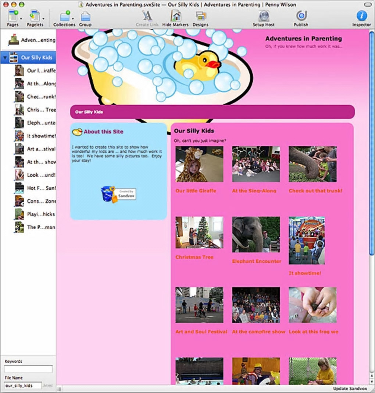Click the Setup Host globe icon
Viewport: 375px width, 393px height.
click(x=264, y=16)
